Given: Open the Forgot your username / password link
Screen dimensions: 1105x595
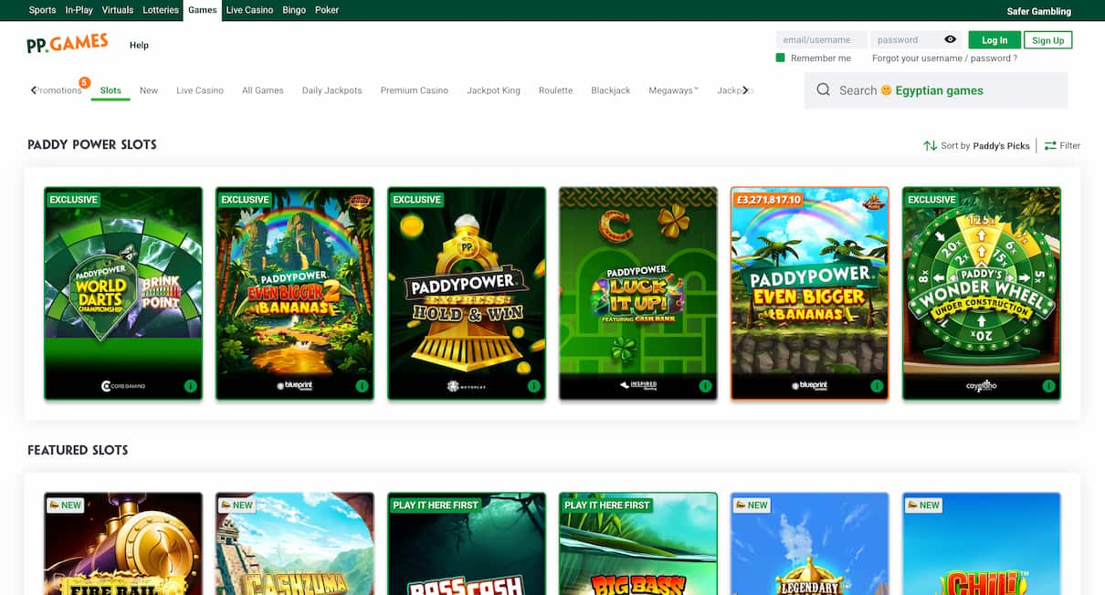Looking at the screenshot, I should coord(945,57).
